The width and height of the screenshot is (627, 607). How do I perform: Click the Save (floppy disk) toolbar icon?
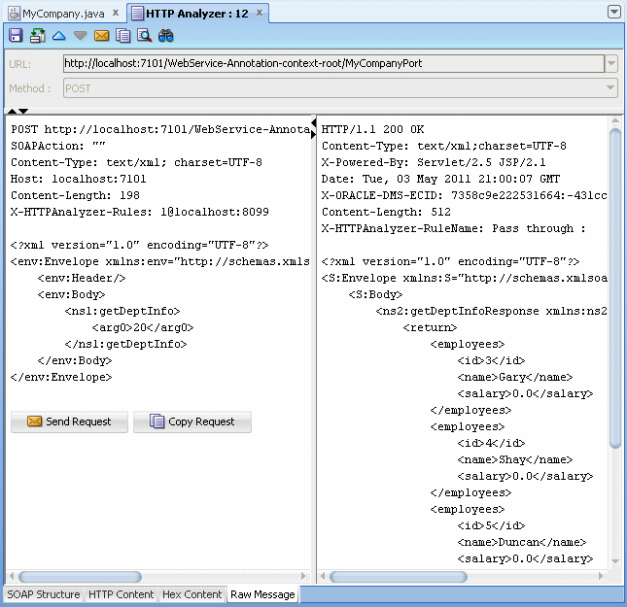(x=16, y=36)
